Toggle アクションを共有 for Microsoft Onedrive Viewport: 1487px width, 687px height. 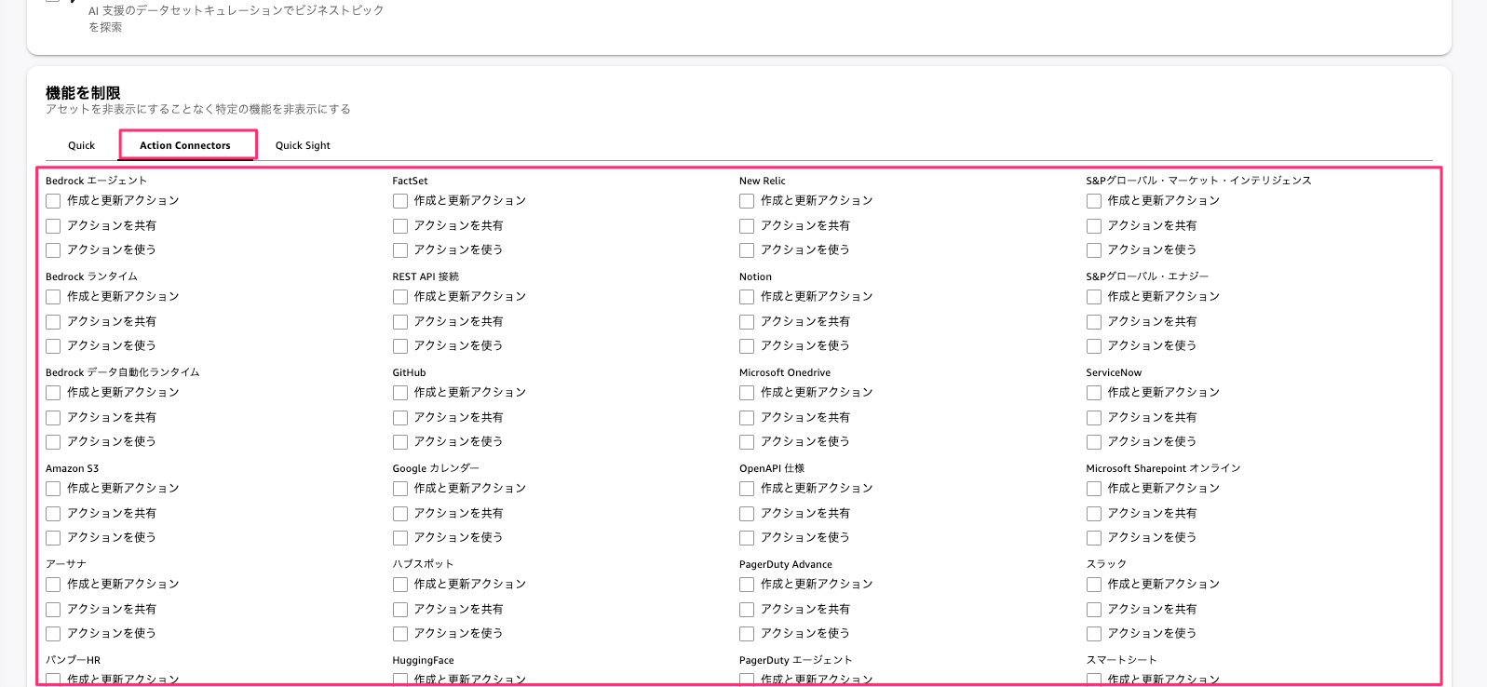[747, 418]
